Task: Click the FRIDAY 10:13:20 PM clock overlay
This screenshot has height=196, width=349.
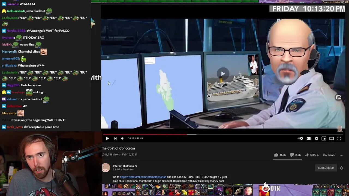Action: click(308, 9)
